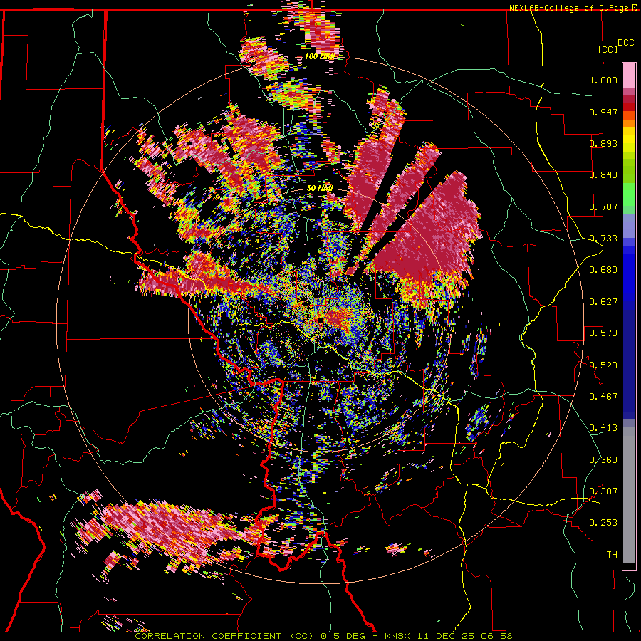Click the 0.360 scale value
The image size is (641, 641).
(603, 460)
